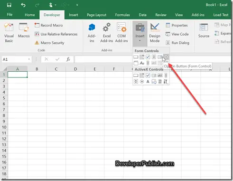Select row 12 header

[4, 139]
